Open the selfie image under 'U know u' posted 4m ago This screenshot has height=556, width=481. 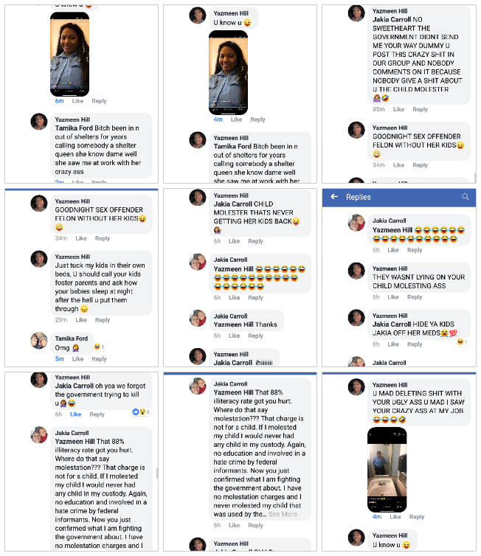[228, 73]
